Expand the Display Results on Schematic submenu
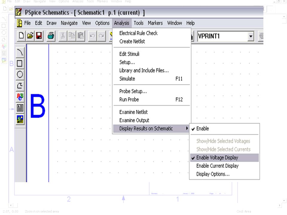 point(151,128)
